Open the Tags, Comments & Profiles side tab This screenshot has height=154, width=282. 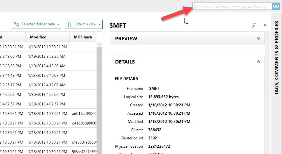pos(277,58)
